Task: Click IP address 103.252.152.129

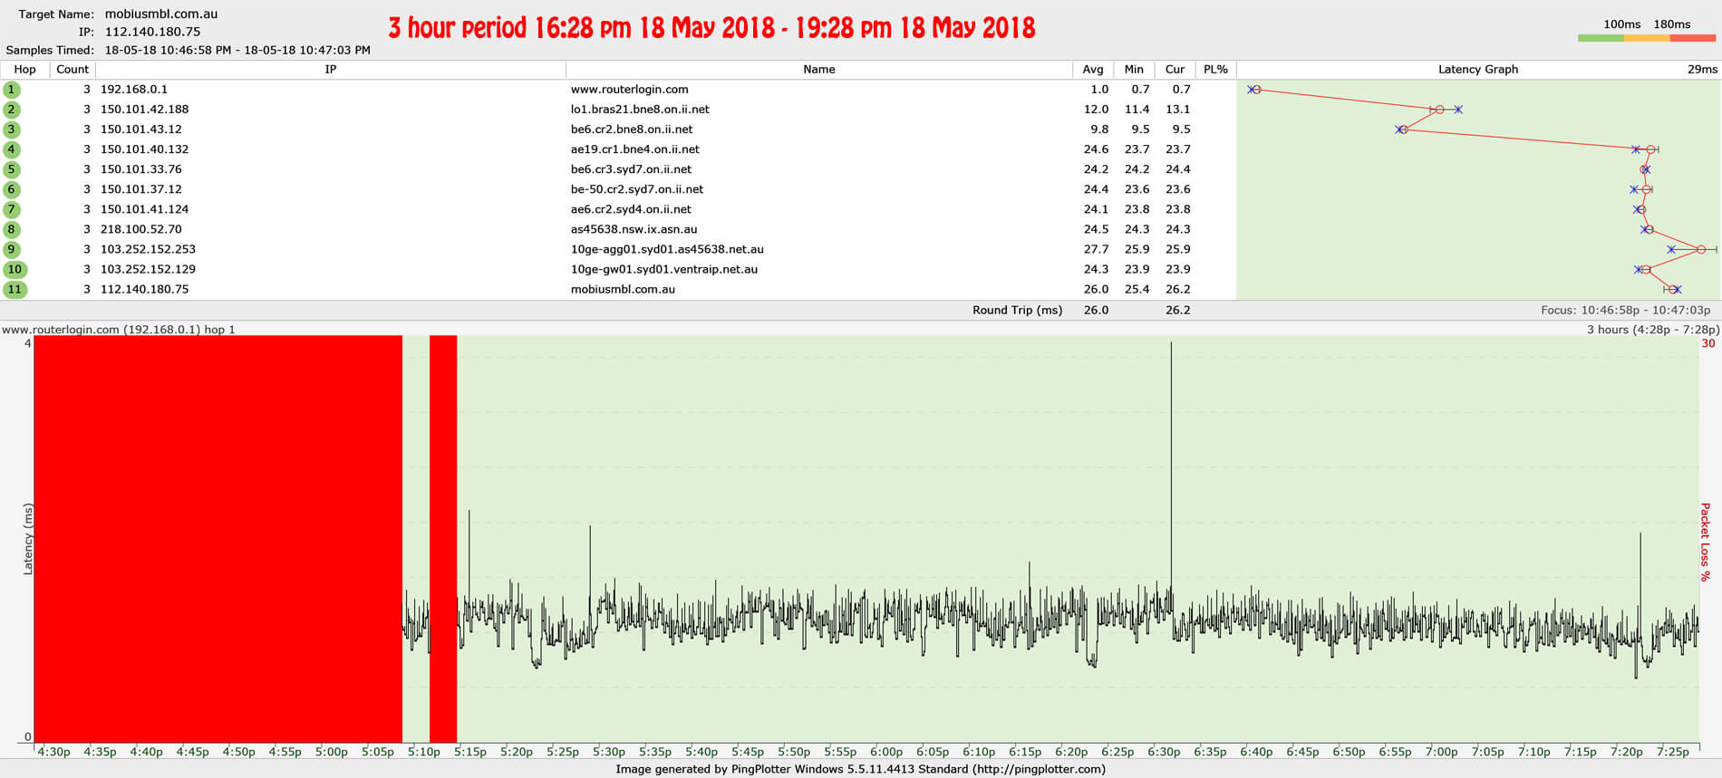Action: click(x=149, y=269)
